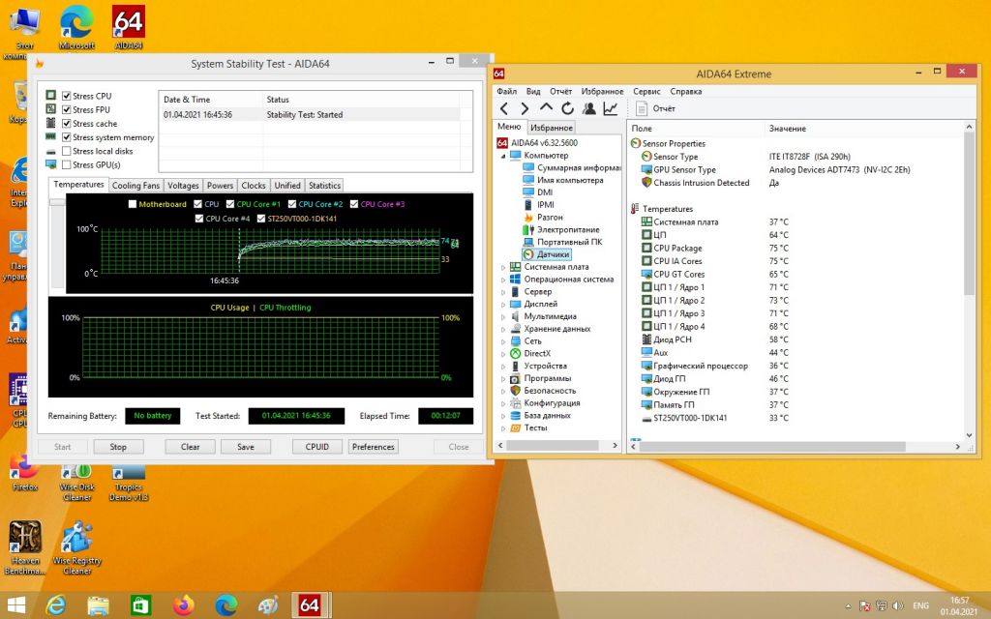Toggle Stress CPU checkbox

[67, 96]
